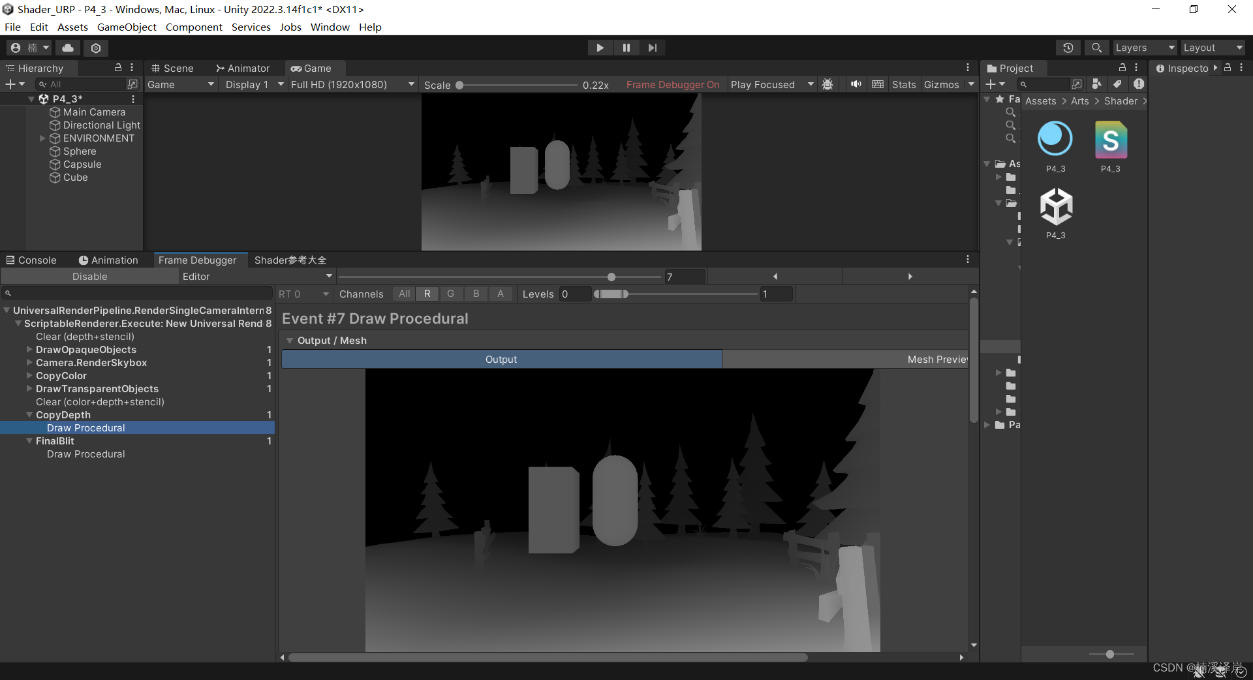Click the Levels range slider
The height and width of the screenshot is (680, 1253).
(675, 294)
